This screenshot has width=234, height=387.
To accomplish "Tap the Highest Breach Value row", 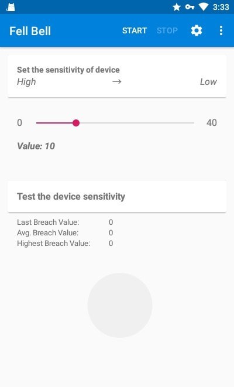I will (65, 244).
